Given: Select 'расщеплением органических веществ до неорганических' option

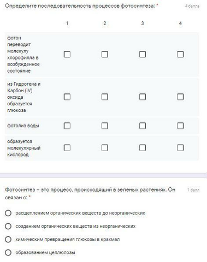Looking at the screenshot, I should point(8,213).
